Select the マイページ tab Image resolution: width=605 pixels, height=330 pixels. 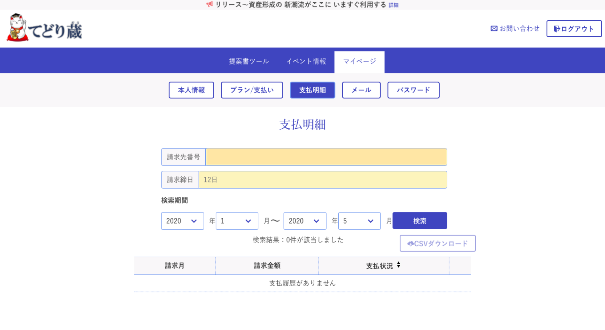(359, 62)
